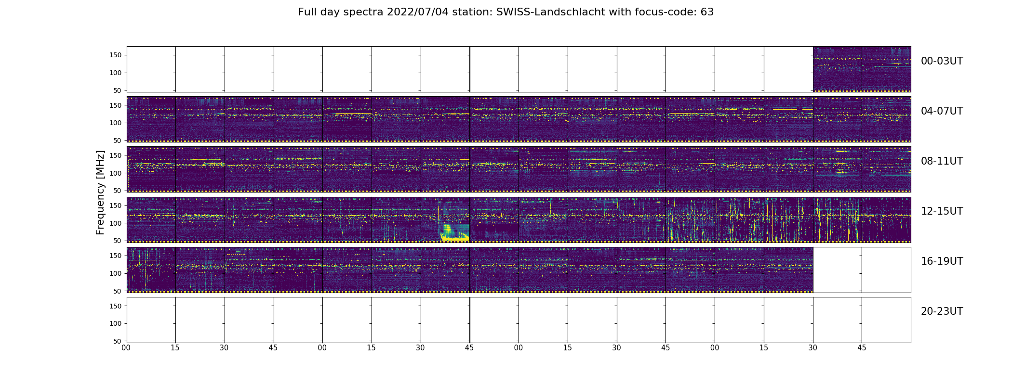Click the 100 tick of the 12-15UT row
The image size is (1012, 385).
point(116,223)
